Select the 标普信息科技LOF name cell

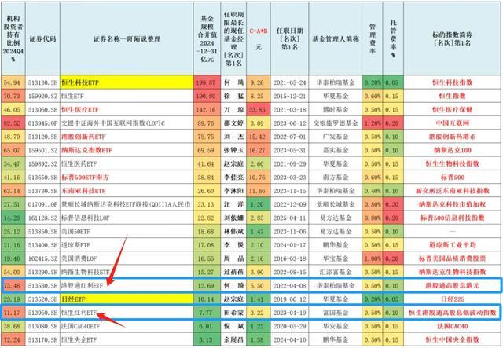(127, 218)
